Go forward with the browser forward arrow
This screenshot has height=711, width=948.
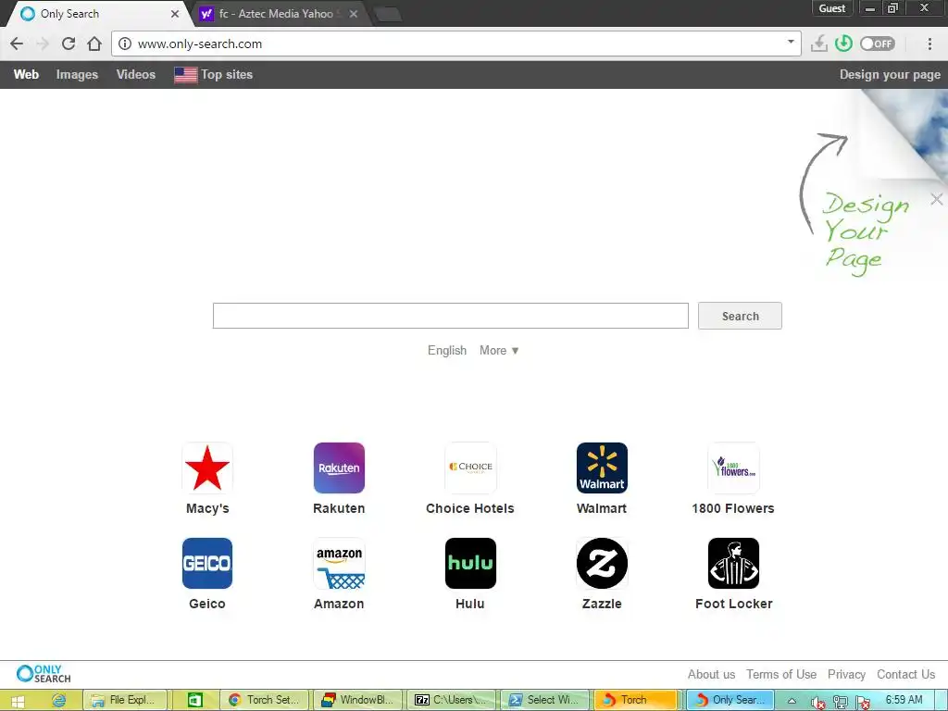(43, 44)
